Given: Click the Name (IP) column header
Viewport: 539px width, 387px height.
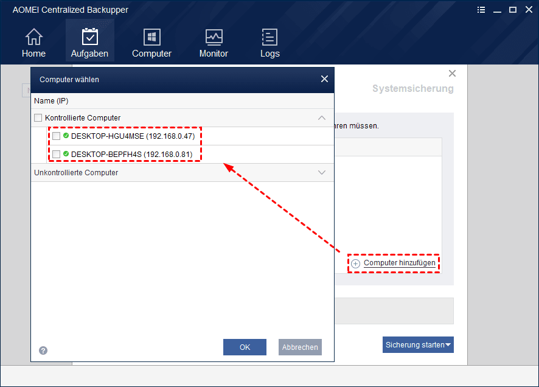Looking at the screenshot, I should point(51,101).
